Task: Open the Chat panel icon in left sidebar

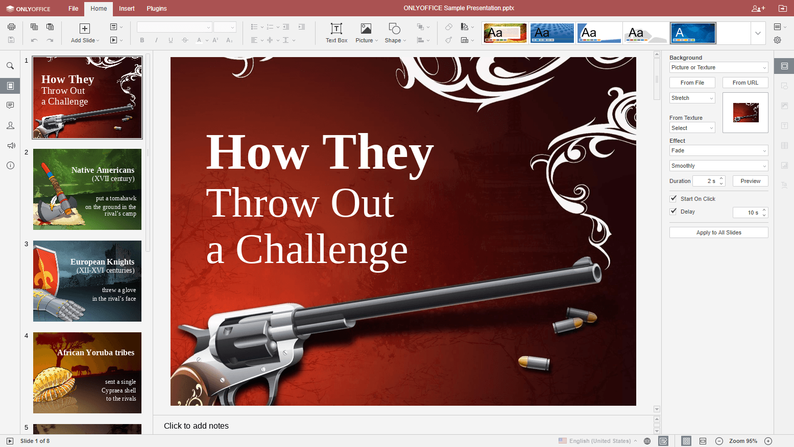Action: [x=10, y=125]
